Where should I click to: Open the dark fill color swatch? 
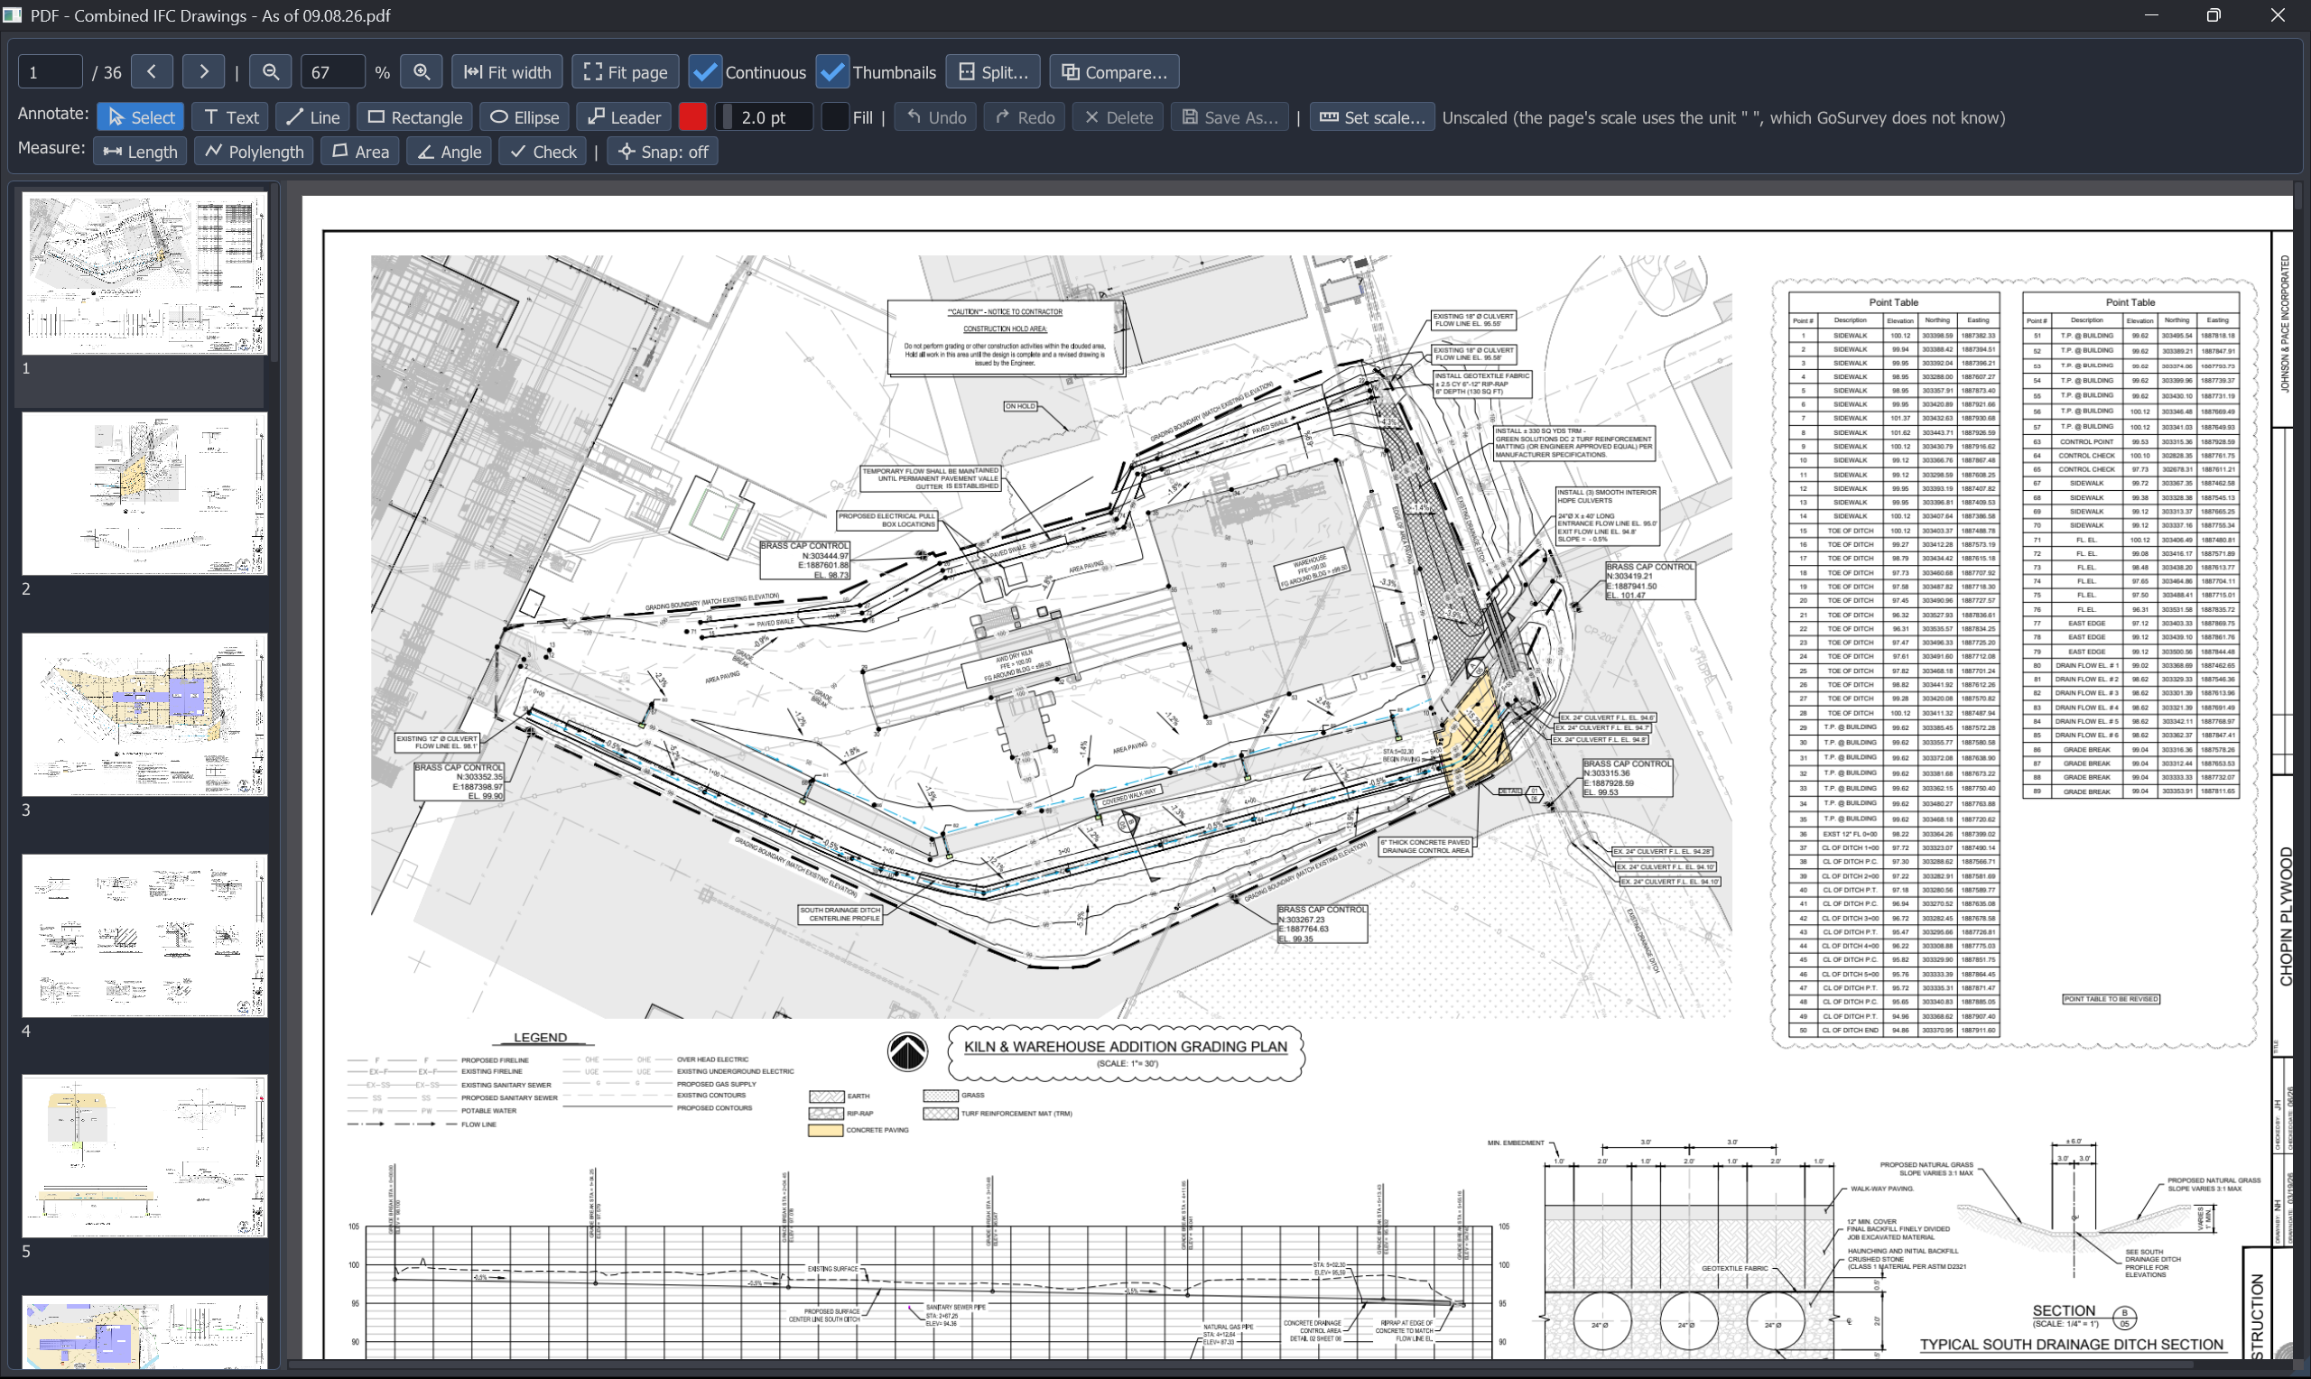coord(835,117)
